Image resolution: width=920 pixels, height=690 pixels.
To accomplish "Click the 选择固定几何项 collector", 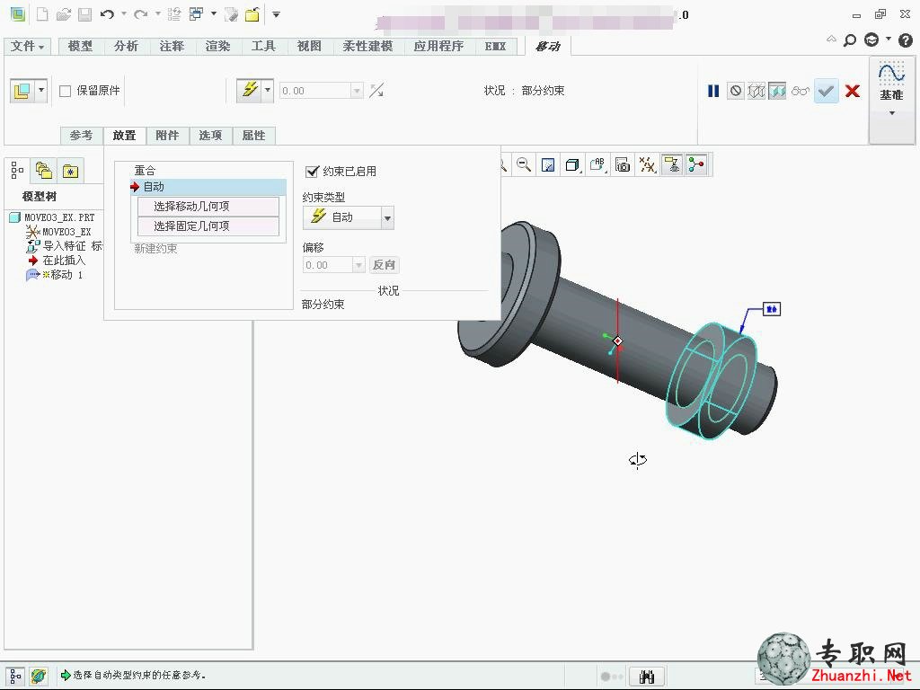I will point(208,226).
